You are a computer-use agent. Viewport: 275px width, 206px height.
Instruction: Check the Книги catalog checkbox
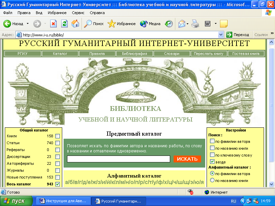(x=57, y=136)
